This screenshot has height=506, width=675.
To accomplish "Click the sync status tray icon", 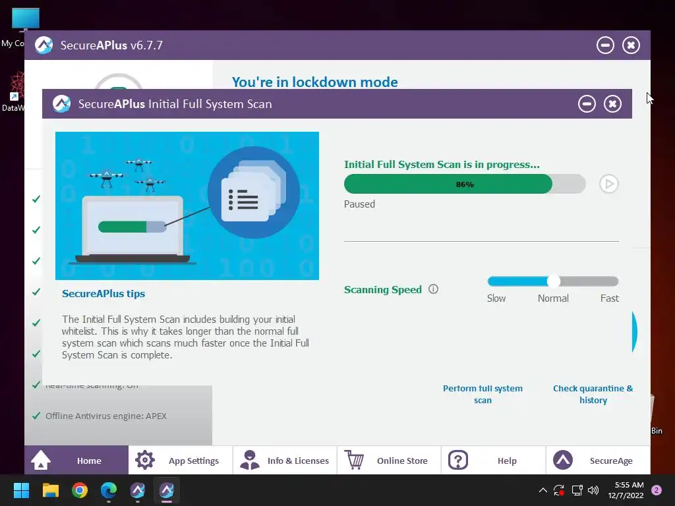I will tap(559, 490).
